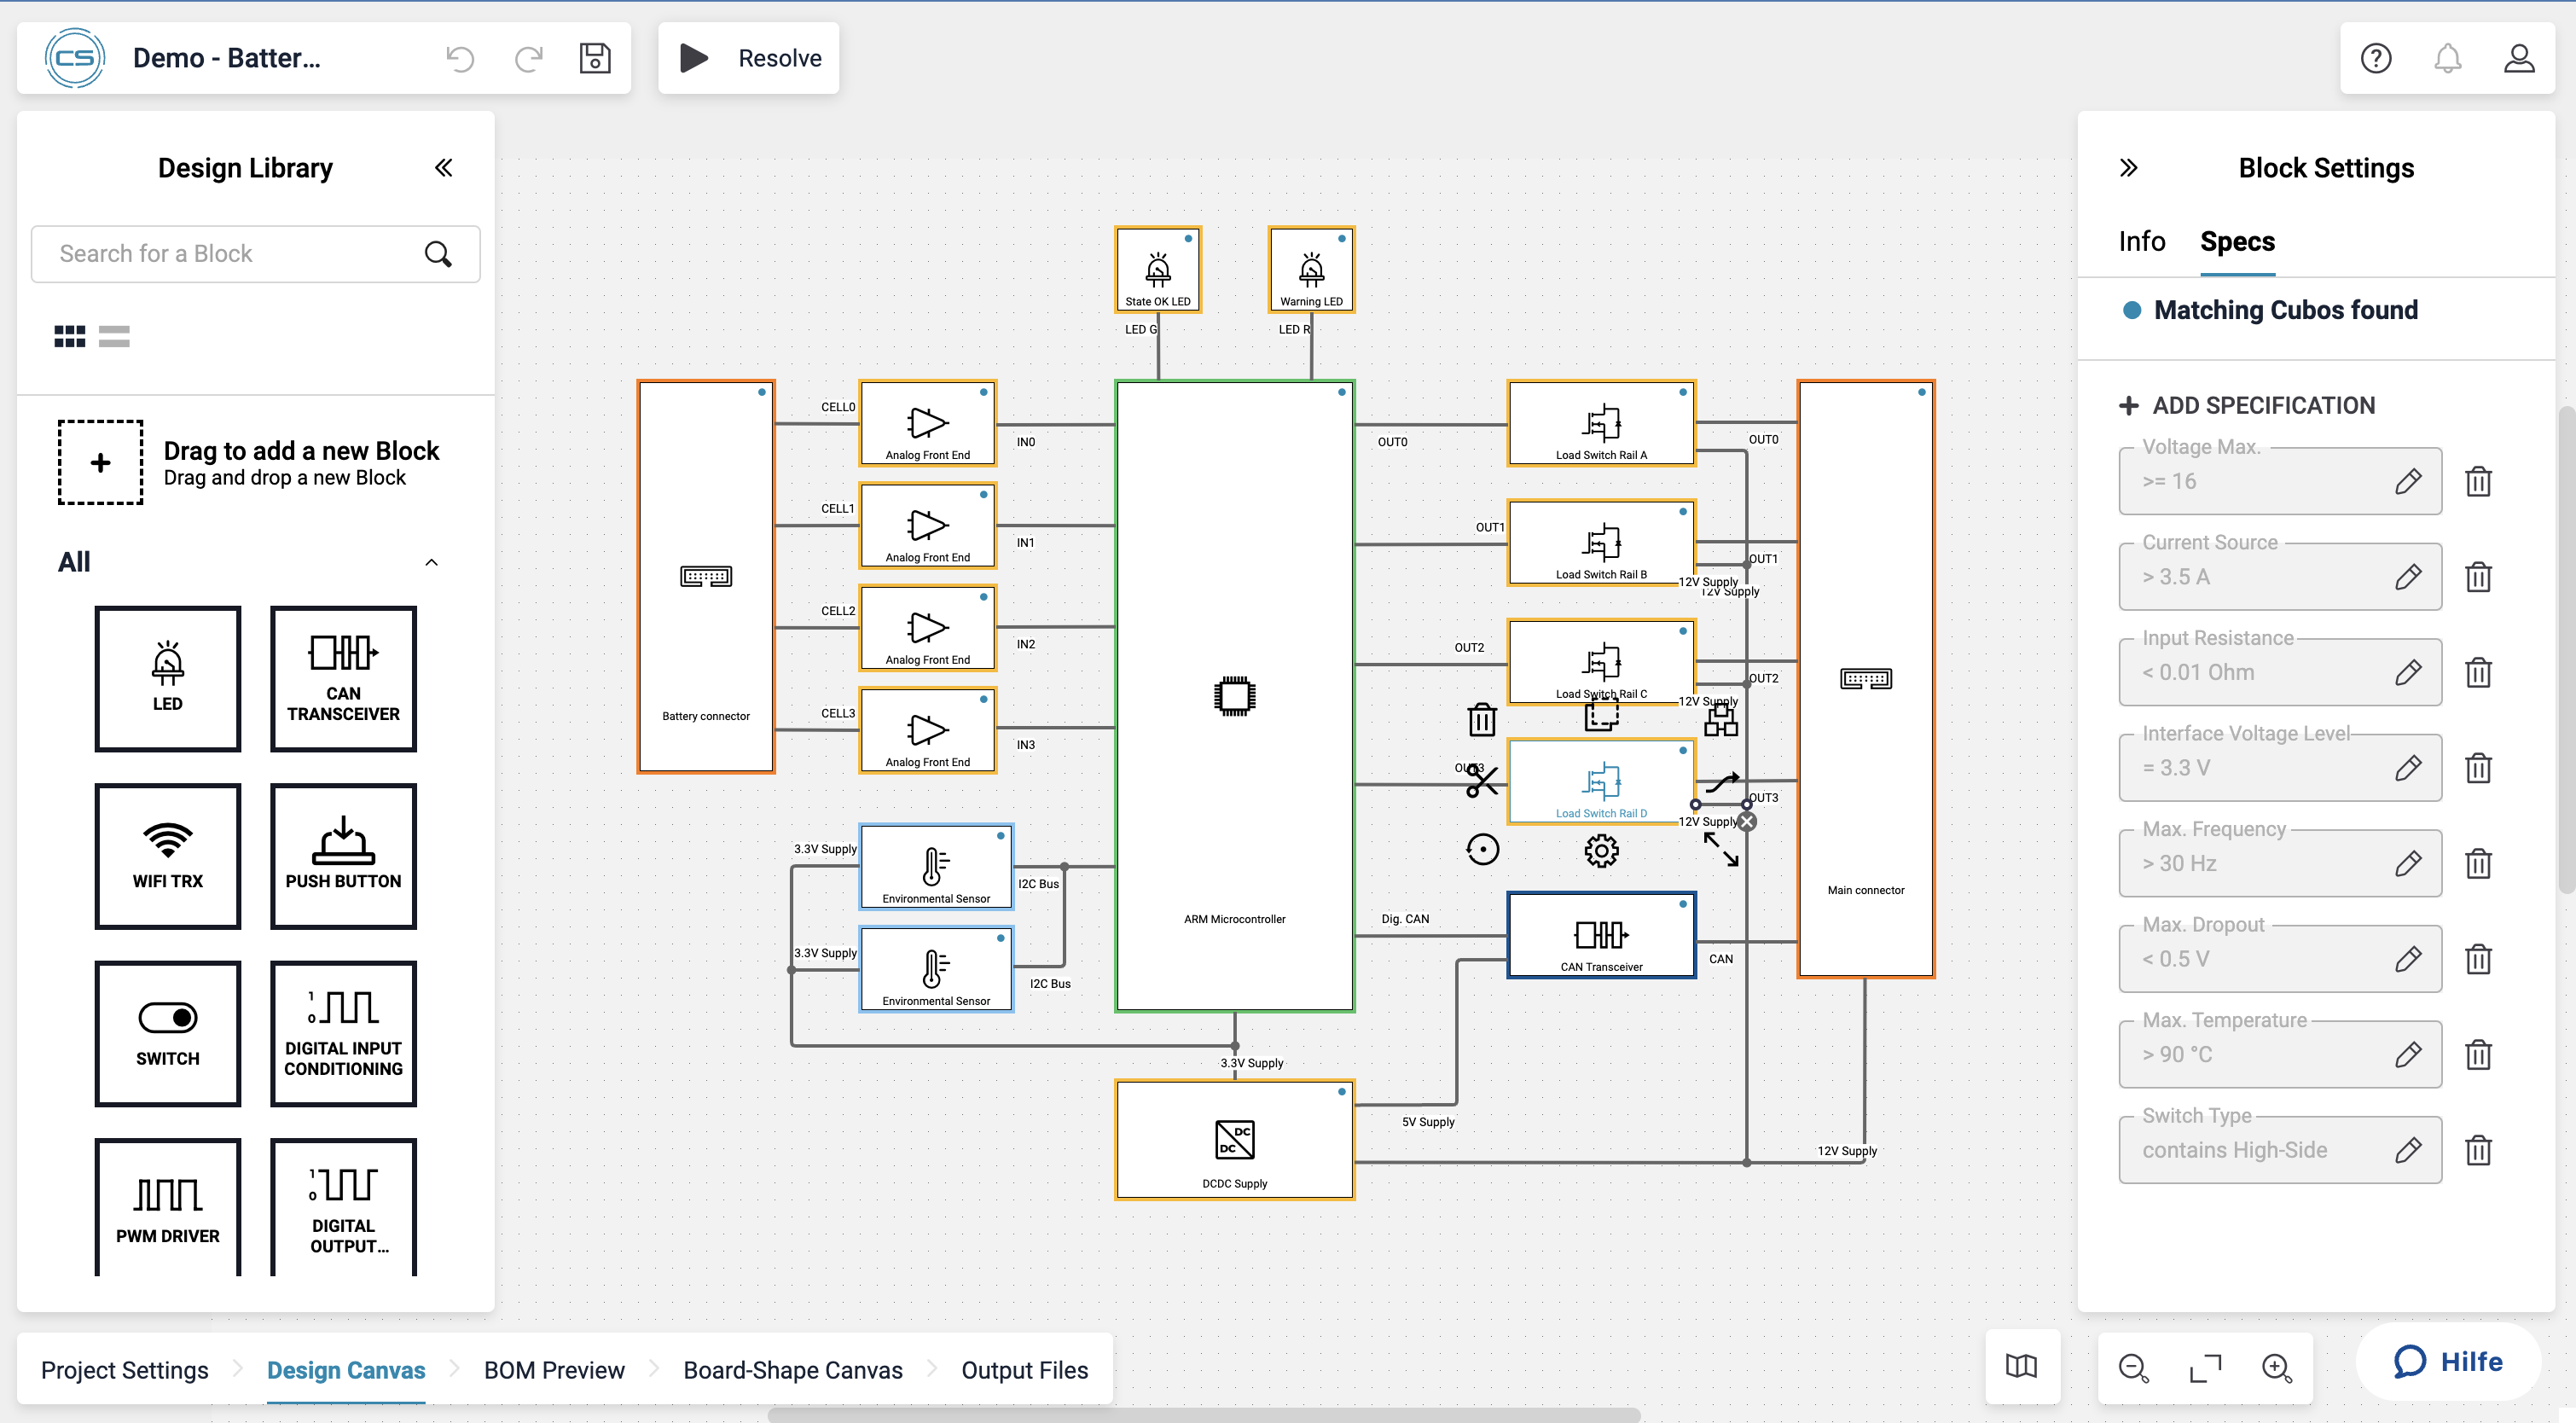Open the BOM Preview tab
2576x1423 pixels.
click(554, 1370)
